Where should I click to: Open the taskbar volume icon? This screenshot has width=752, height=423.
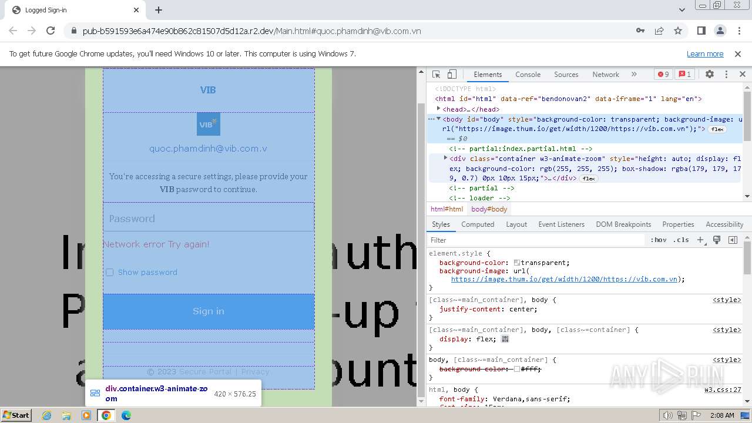668,415
